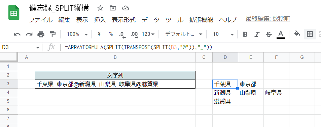Expand the name box dropdown arrow

coord(38,48)
